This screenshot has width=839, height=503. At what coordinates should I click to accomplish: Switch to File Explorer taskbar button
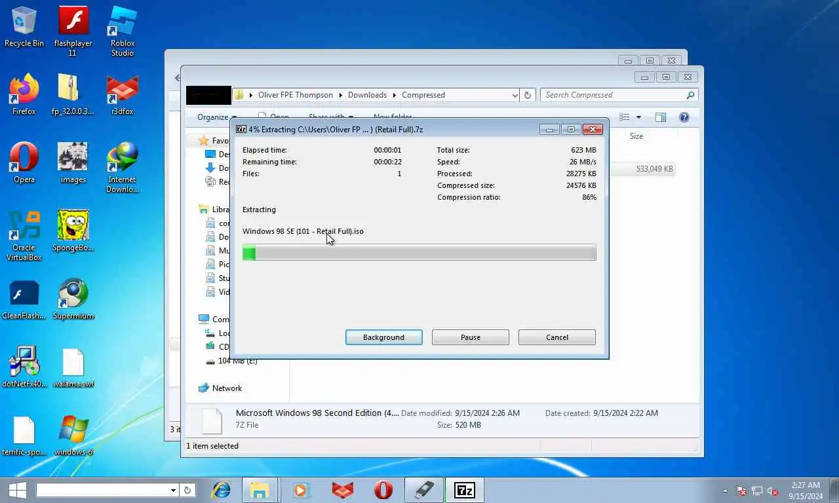click(x=260, y=490)
